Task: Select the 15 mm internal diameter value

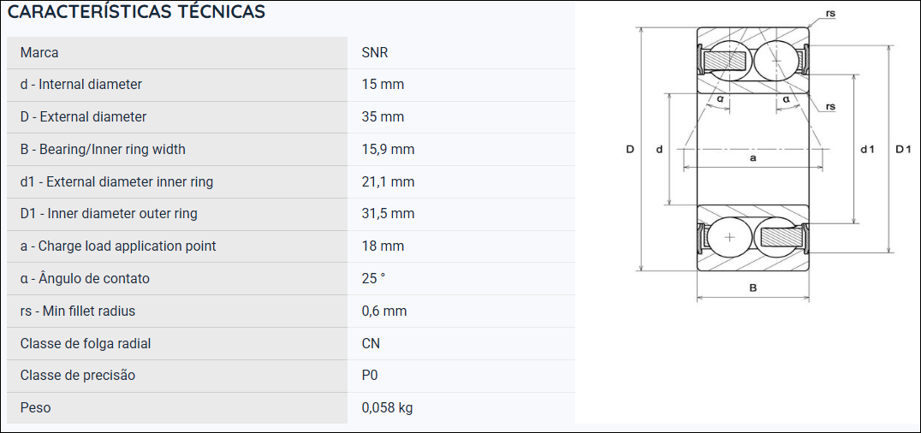Action: (x=383, y=84)
